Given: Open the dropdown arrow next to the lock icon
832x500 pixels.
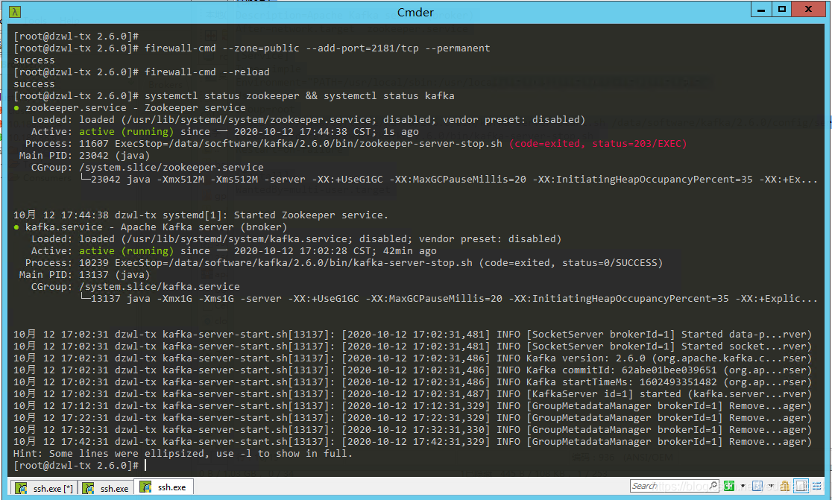Looking at the screenshot, I should pos(771,486).
